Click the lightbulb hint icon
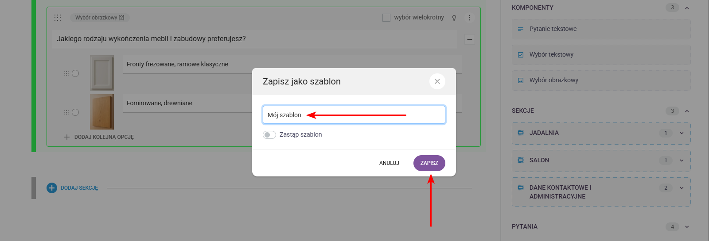 454,18
